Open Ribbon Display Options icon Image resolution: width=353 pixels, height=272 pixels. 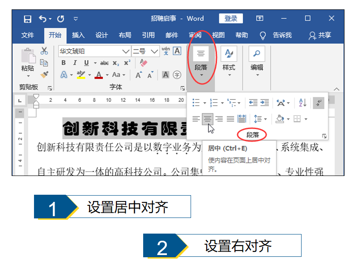pos(259,18)
